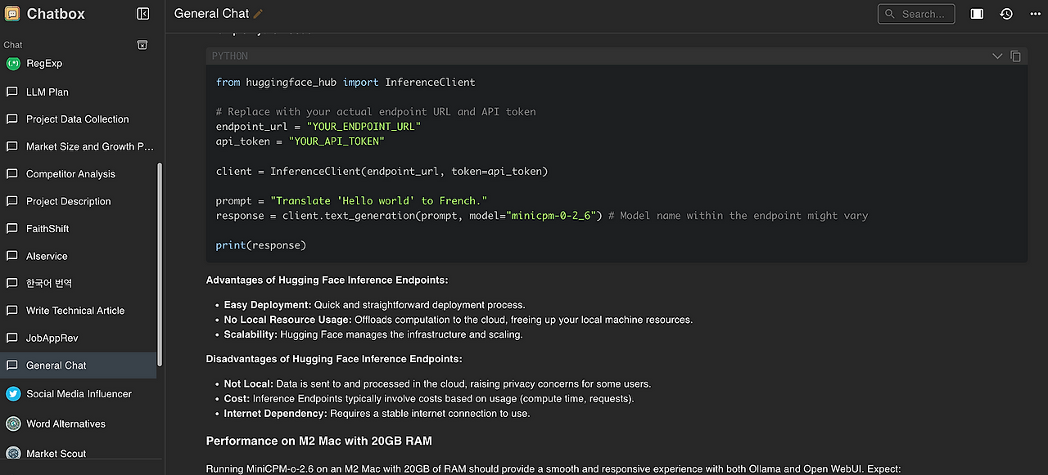
Task: Open the Competitor Analysis conversation
Action: (79, 173)
